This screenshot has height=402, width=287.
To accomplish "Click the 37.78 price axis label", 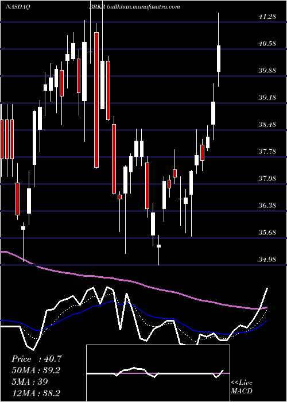I will click(x=267, y=152).
